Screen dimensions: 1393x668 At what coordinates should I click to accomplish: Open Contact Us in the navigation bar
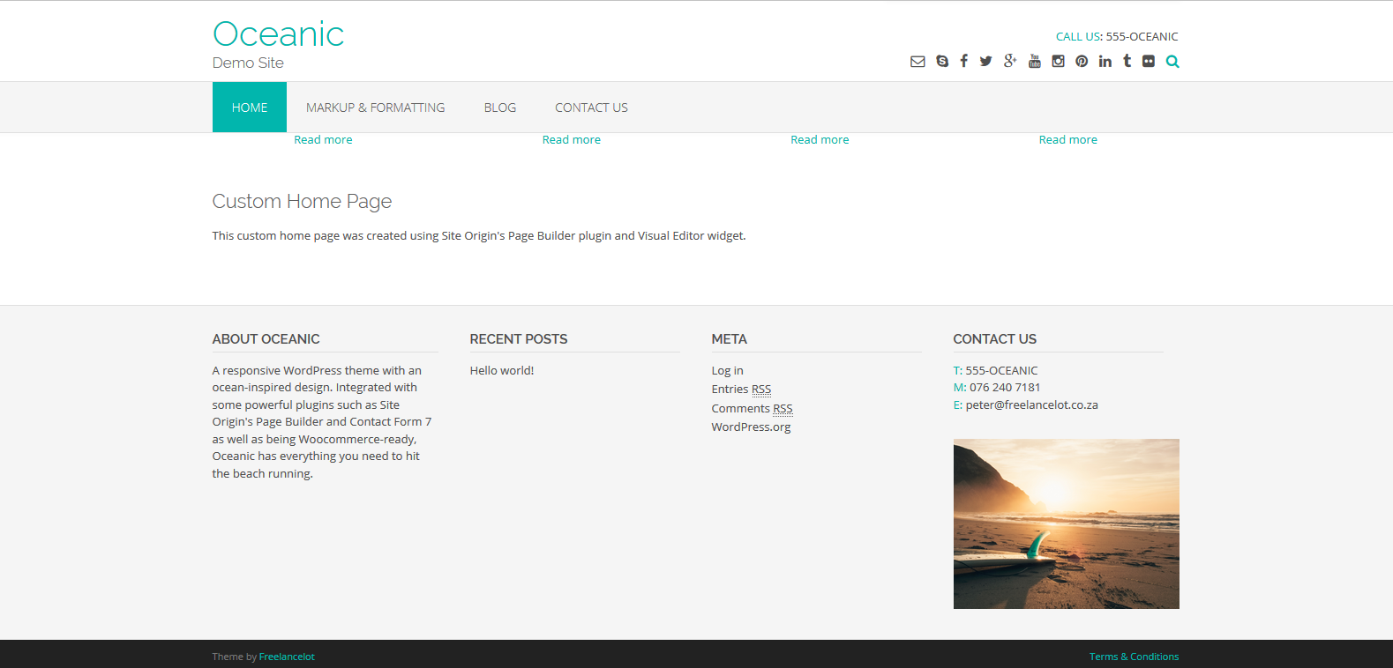coord(591,108)
